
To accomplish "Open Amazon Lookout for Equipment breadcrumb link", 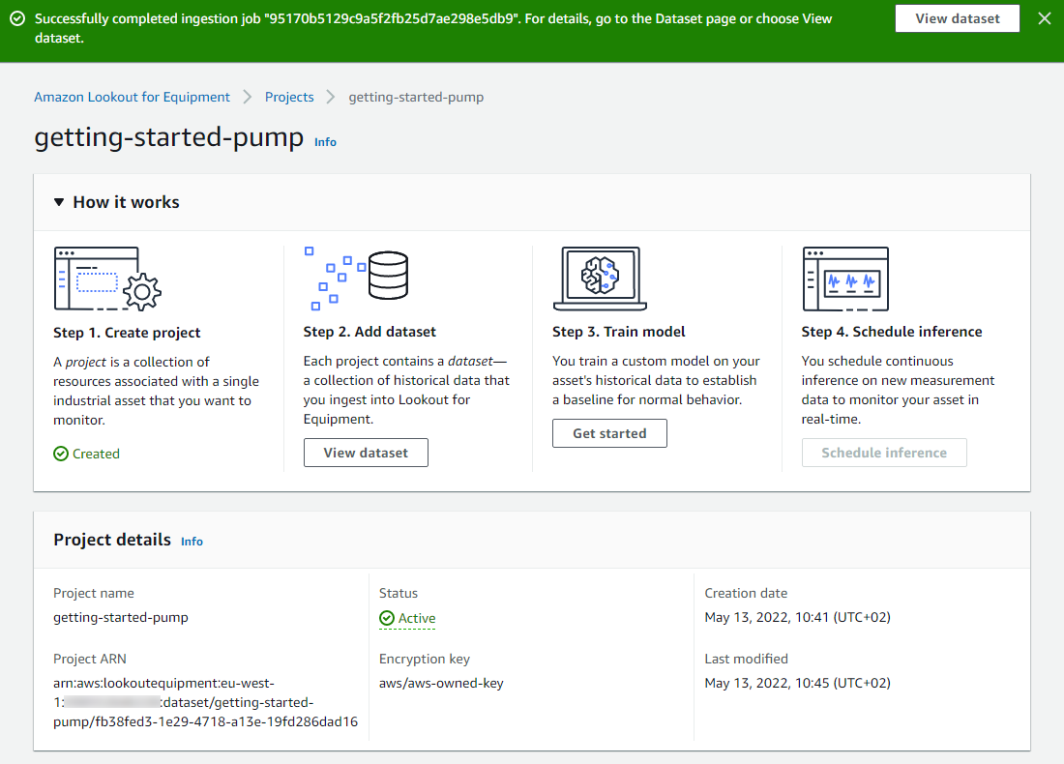I will click(x=132, y=97).
